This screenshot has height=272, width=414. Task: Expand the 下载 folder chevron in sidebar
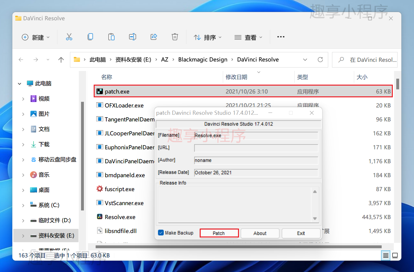[x=23, y=145]
